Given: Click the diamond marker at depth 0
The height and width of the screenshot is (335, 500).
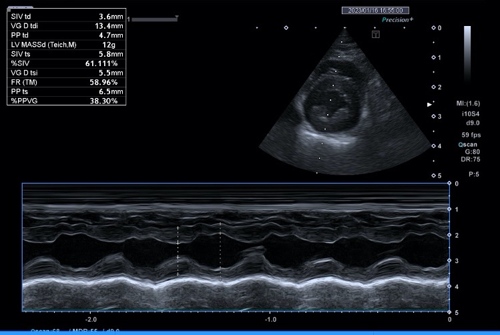Looking at the screenshot, I should pyautogui.click(x=433, y=28).
